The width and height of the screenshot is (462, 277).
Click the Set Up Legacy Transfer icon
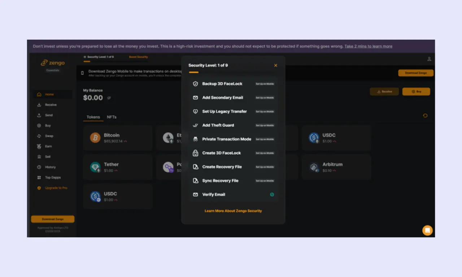(x=195, y=111)
